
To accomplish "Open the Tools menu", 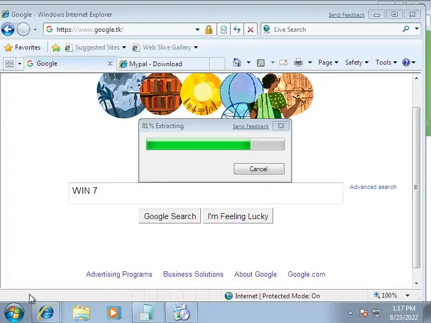I will tap(386, 62).
